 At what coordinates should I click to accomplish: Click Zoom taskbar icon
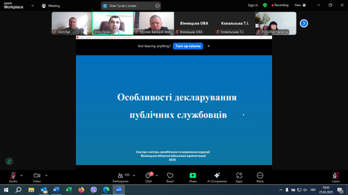point(119,190)
